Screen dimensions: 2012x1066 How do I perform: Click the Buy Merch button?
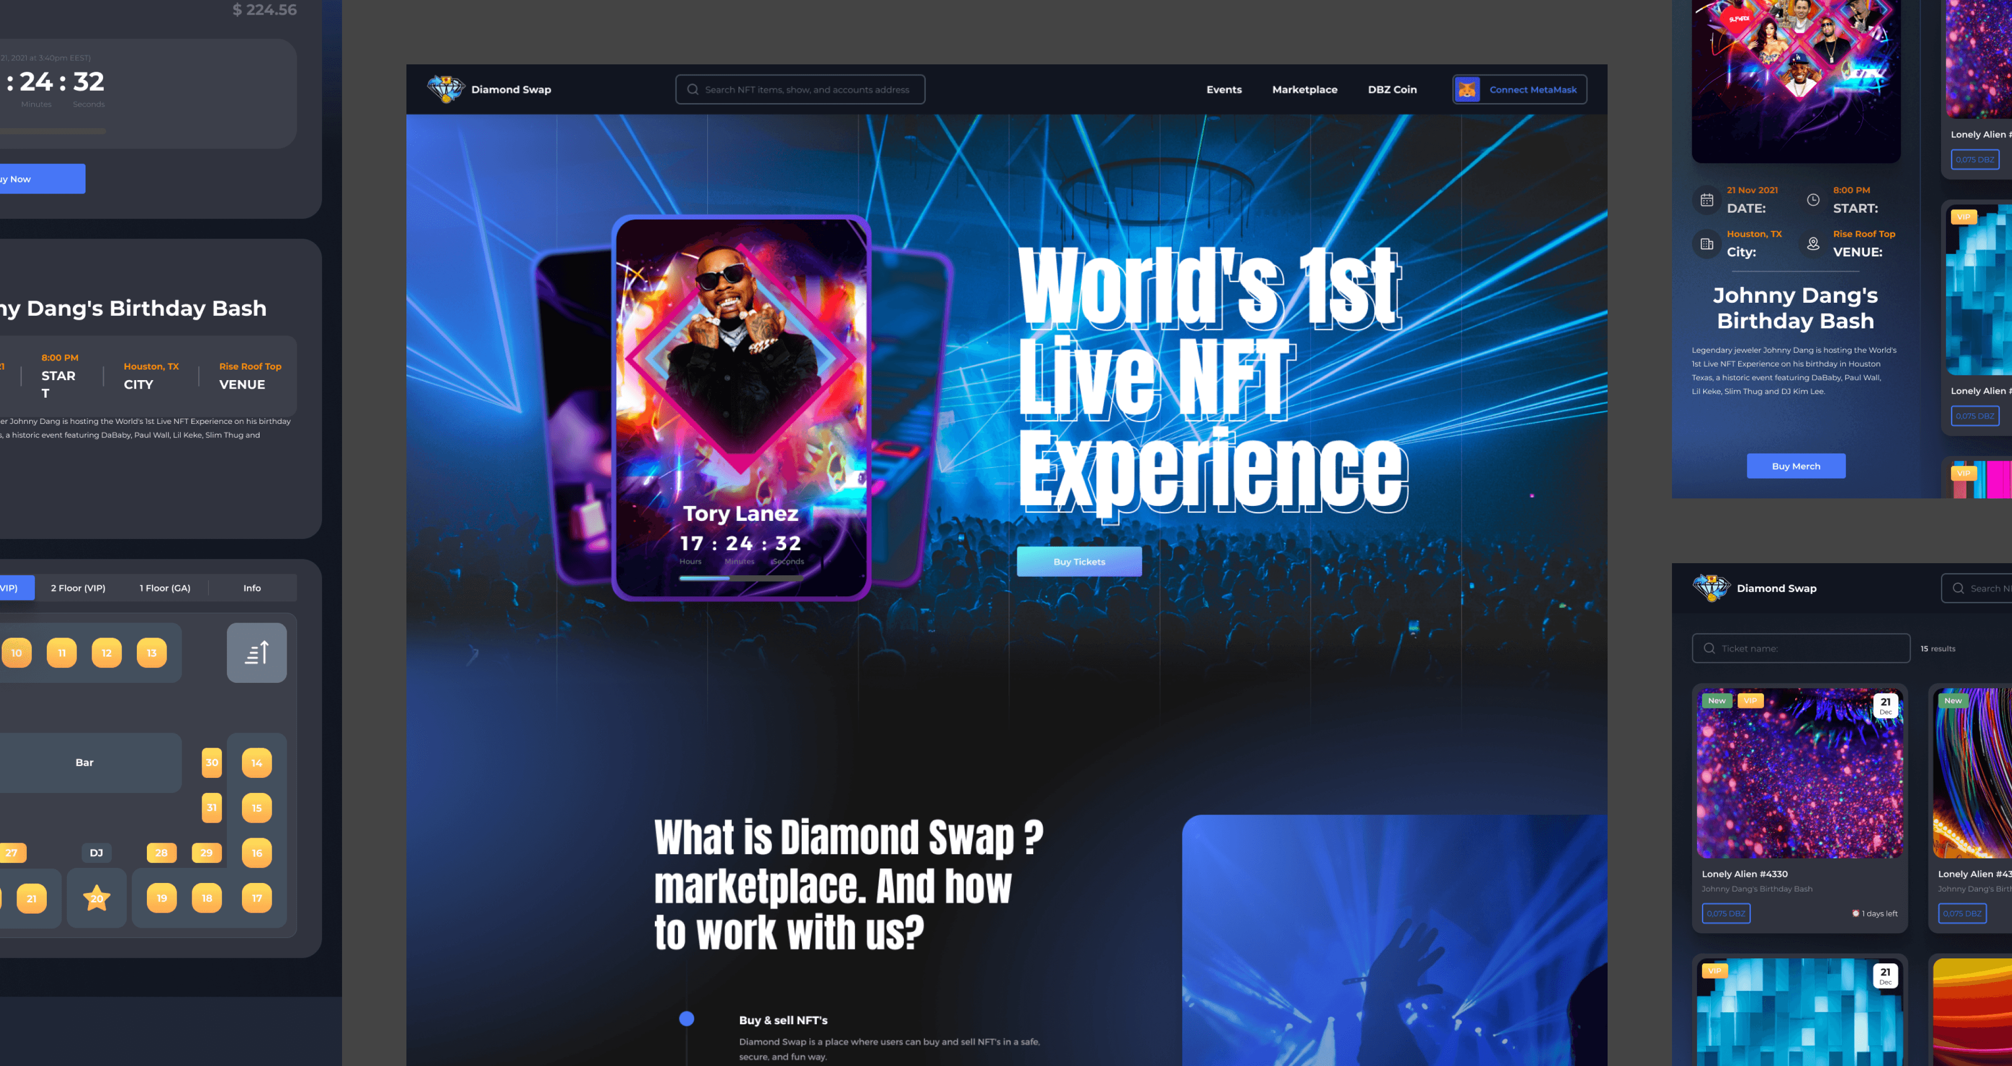pos(1796,466)
